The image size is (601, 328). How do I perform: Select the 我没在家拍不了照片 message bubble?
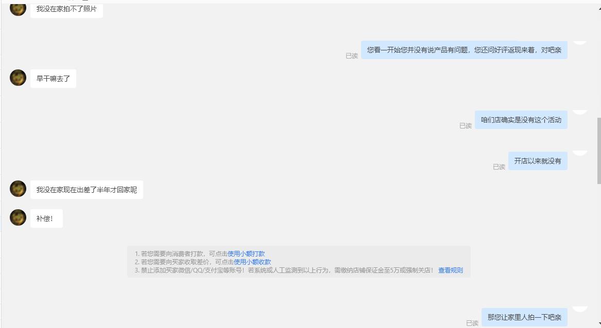pyautogui.click(x=66, y=9)
